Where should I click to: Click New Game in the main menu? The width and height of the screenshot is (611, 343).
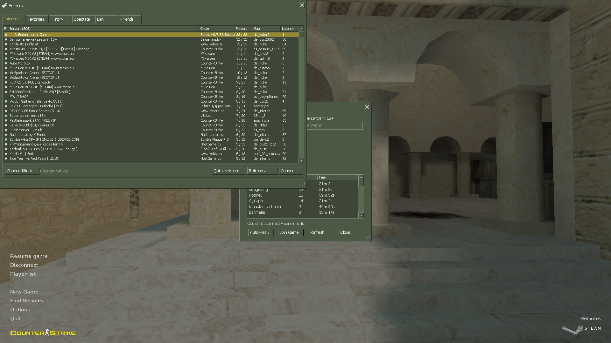tap(24, 292)
